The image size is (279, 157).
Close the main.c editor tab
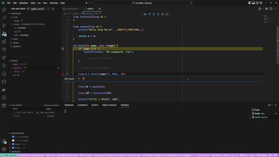[x=100, y=9]
